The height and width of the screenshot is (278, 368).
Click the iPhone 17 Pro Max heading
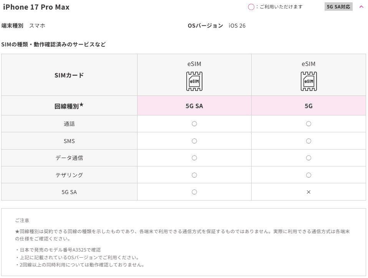click(x=36, y=7)
